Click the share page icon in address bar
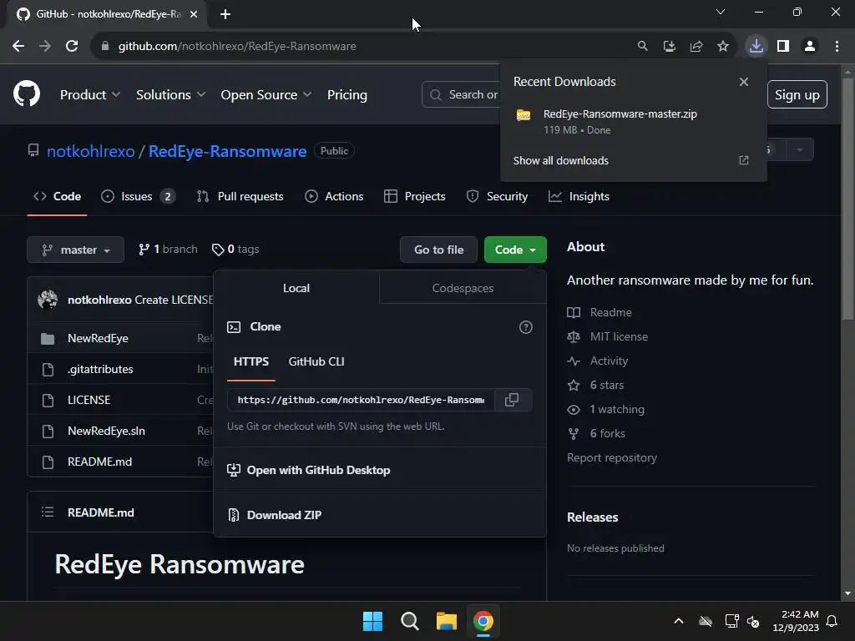The width and height of the screenshot is (855, 641). point(696,46)
